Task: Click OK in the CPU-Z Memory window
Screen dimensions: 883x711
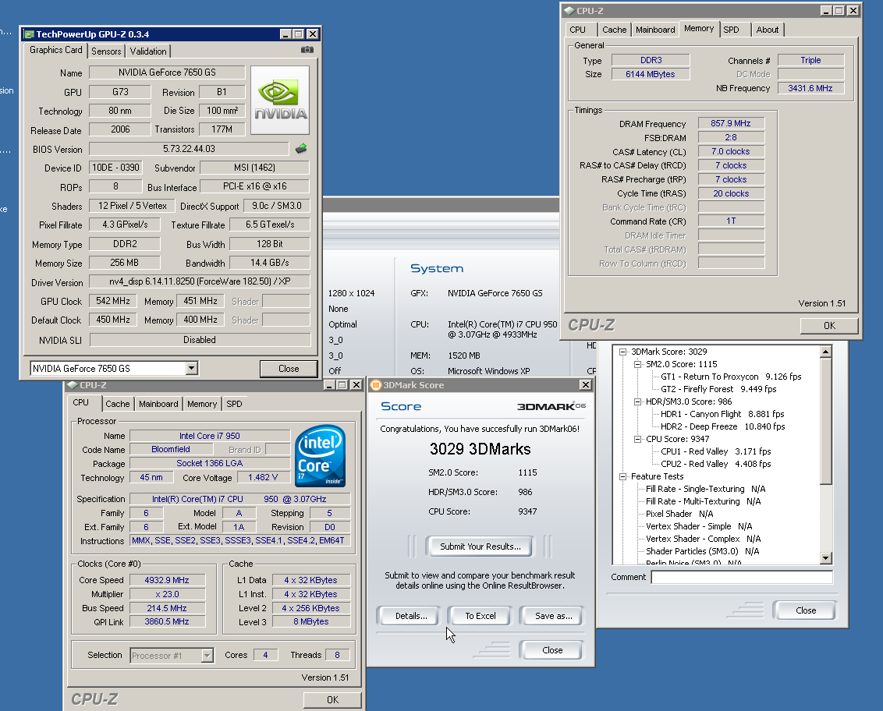Action: [x=829, y=325]
